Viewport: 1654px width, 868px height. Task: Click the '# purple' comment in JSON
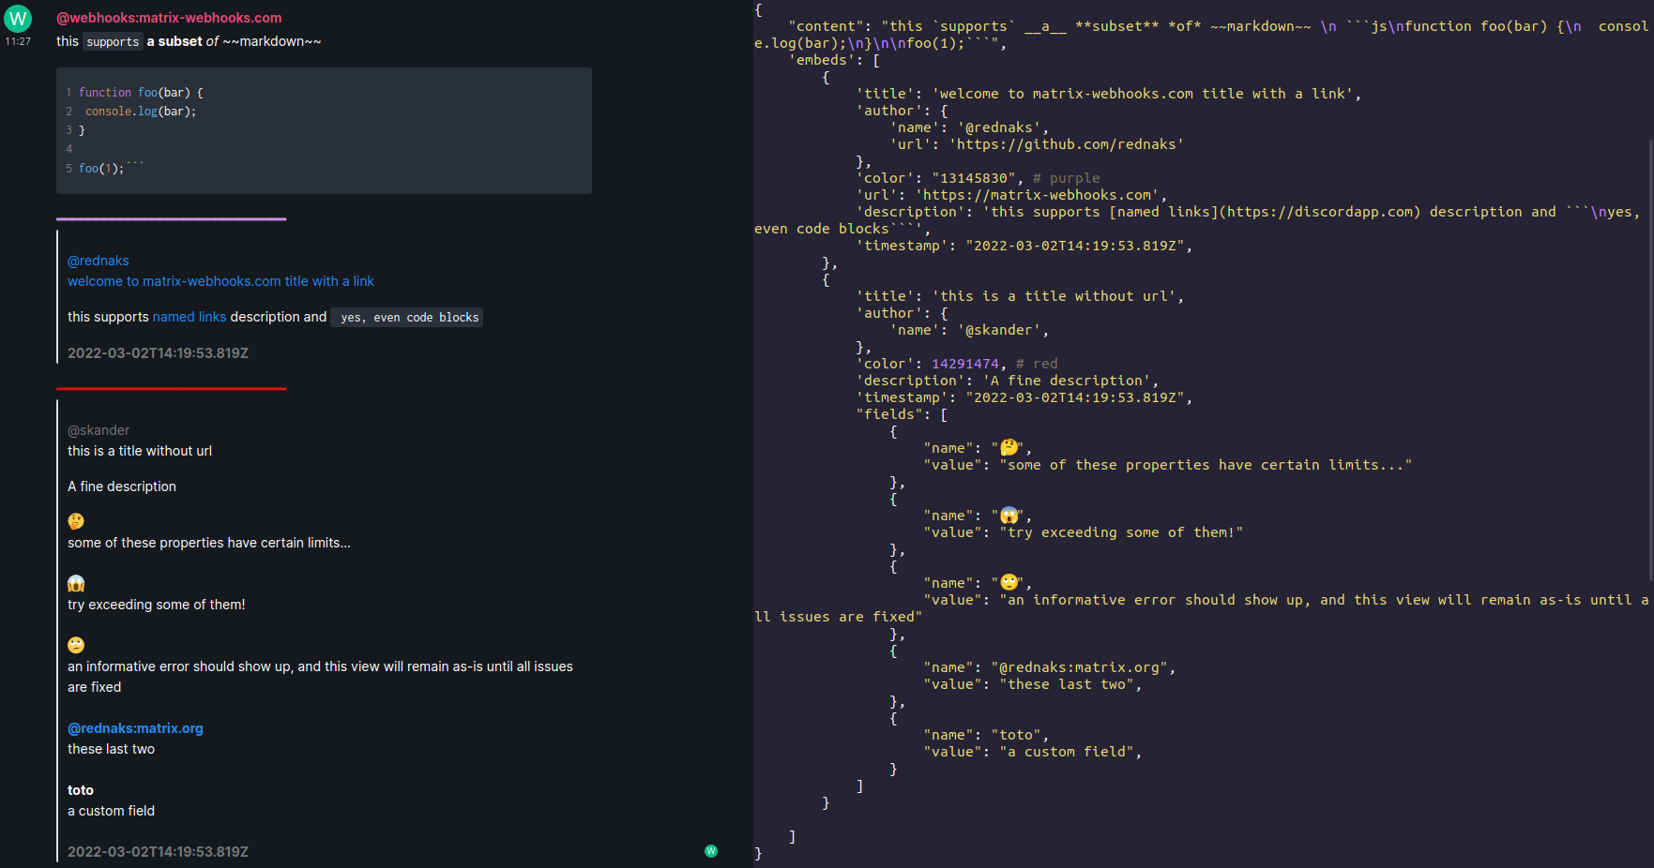[1066, 178]
